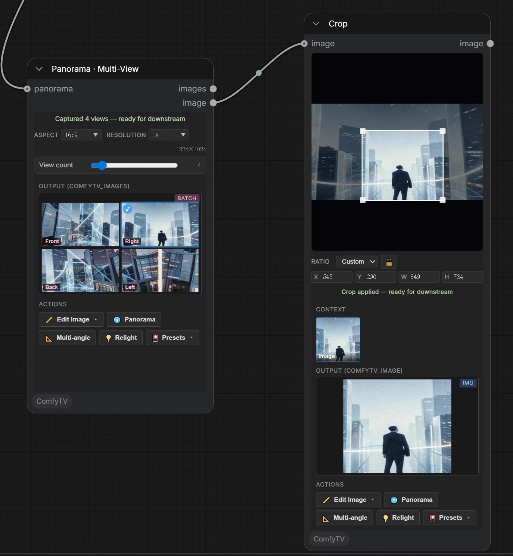This screenshot has height=556, width=513.
Task: Click image input socket on Crop node
Action: [304, 44]
